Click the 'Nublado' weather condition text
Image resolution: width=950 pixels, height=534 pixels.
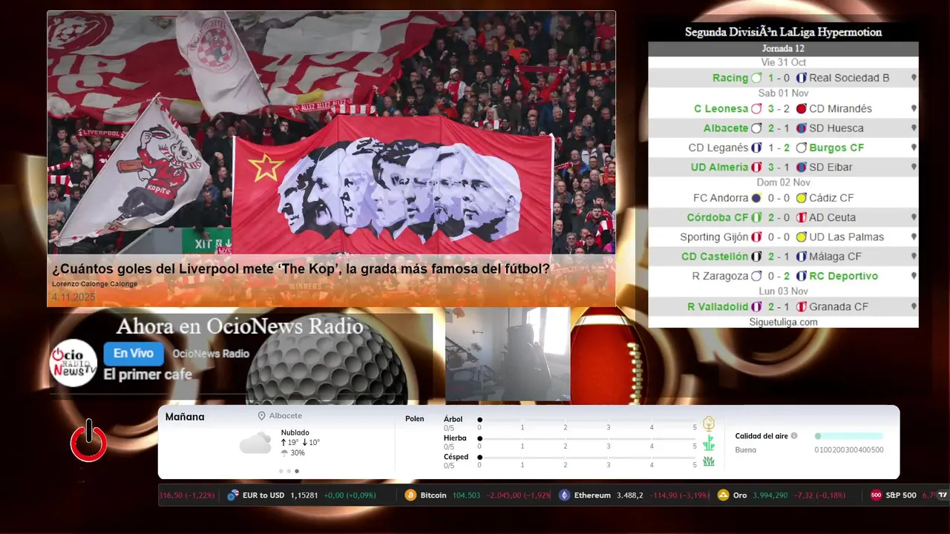point(295,432)
